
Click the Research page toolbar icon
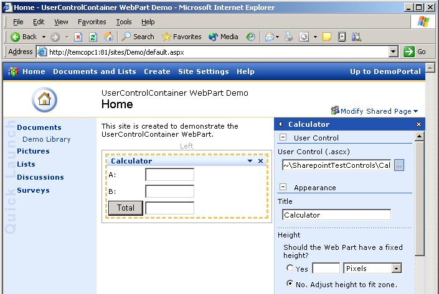pyautogui.click(x=342, y=37)
